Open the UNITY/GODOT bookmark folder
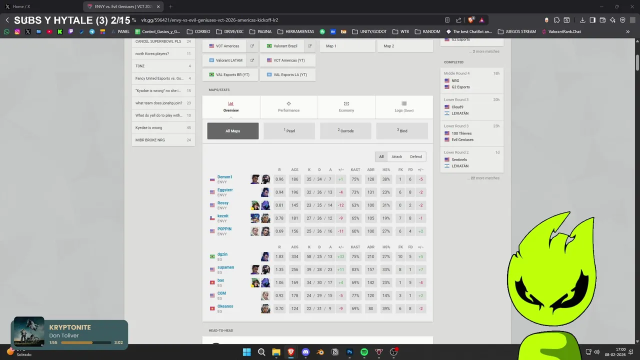This screenshot has height=360, width=640. coord(369,31)
